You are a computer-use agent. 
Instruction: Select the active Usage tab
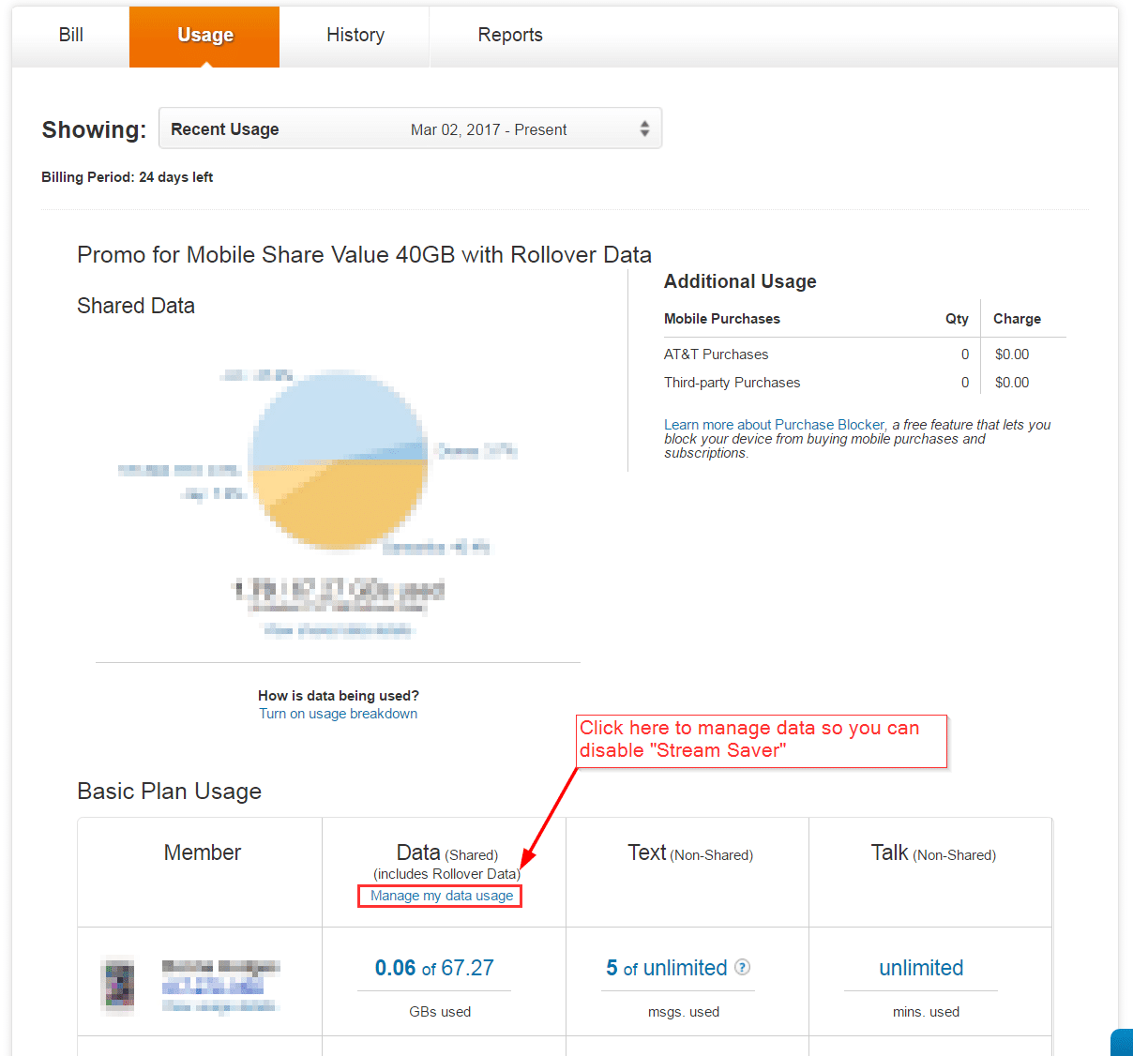204,36
